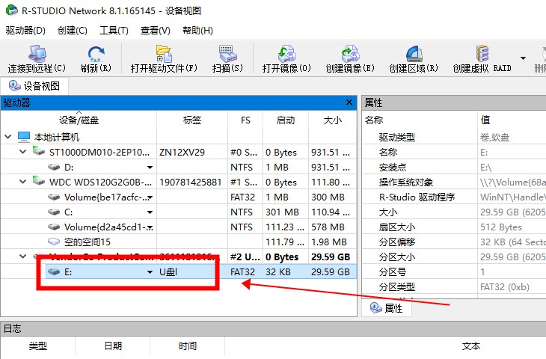Screen dimensions: 546x359
Task: Open the D: partition dropdown arrow
Action: 150,168
